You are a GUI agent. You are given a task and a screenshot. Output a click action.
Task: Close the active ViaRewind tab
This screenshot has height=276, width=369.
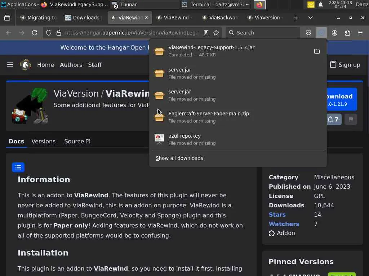(x=146, y=18)
